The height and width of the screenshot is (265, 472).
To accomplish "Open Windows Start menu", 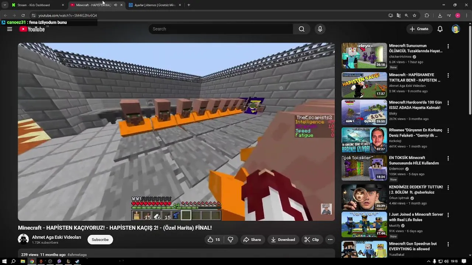I will point(4,261).
